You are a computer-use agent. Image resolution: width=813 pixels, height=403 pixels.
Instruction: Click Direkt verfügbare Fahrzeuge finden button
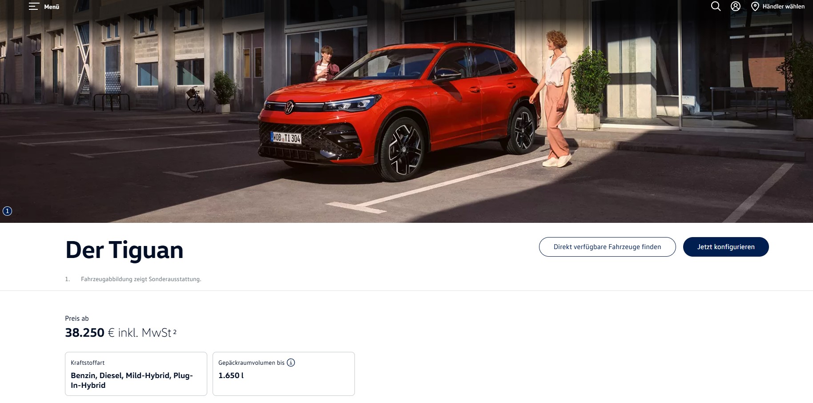click(607, 247)
